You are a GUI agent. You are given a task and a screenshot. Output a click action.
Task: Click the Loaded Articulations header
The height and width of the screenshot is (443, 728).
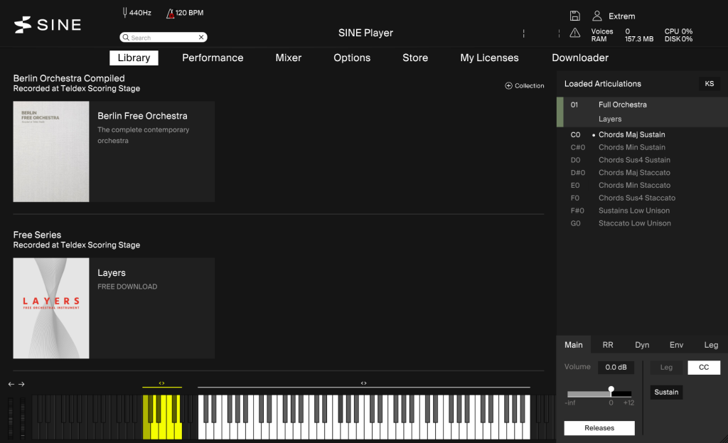click(x=603, y=84)
